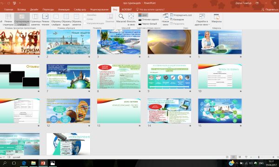Select Color (Цвет) display mode
The image size is (279, 167).
(x=143, y=15)
